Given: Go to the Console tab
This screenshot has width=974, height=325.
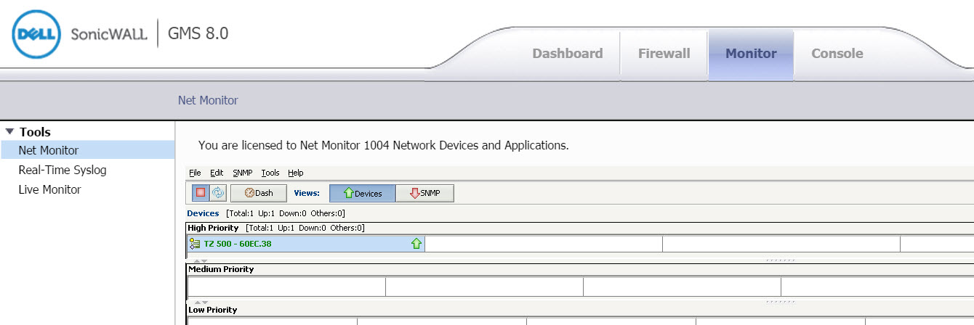Looking at the screenshot, I should click(x=837, y=54).
